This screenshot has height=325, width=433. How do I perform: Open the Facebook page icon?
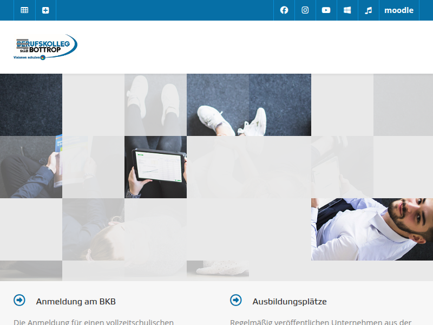click(x=284, y=10)
